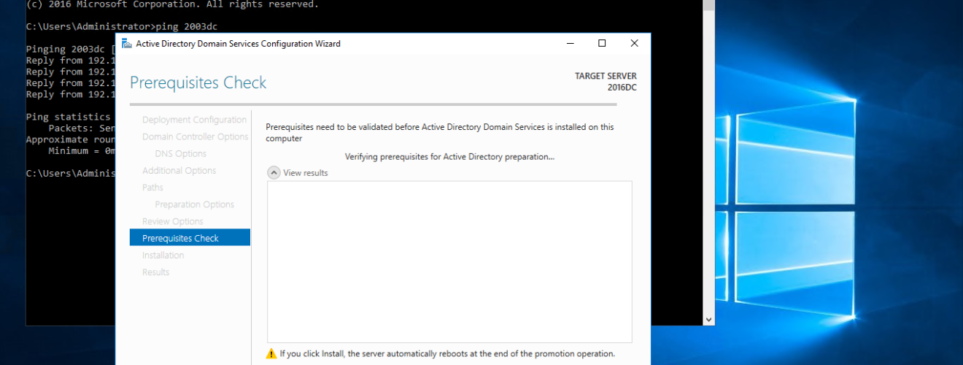Click the Prerequisites Check heading

pyautogui.click(x=198, y=82)
